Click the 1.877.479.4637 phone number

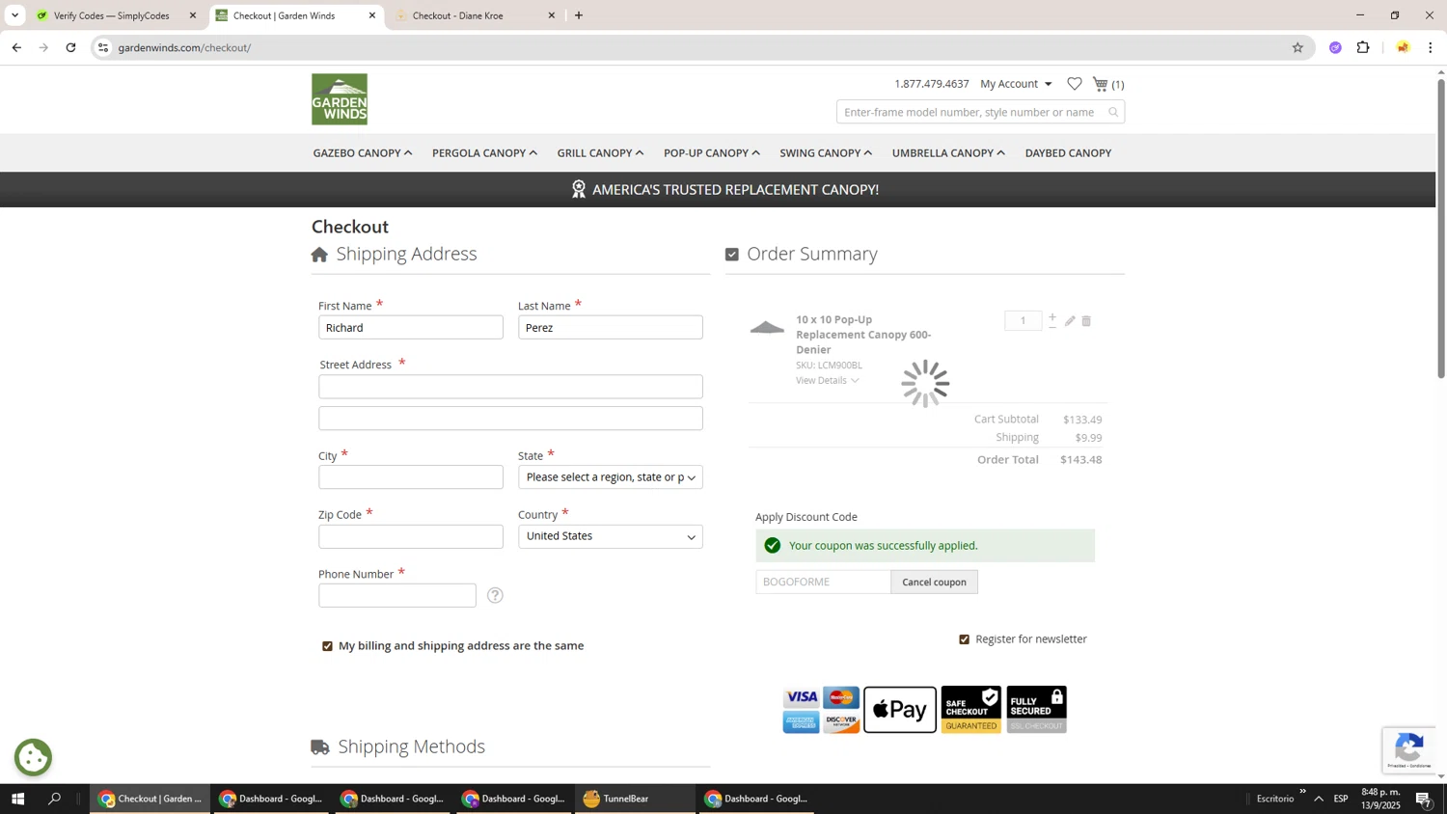pyautogui.click(x=931, y=84)
